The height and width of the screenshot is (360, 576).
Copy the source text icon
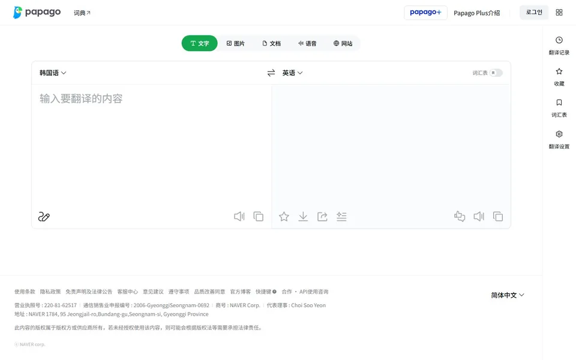[258, 217]
